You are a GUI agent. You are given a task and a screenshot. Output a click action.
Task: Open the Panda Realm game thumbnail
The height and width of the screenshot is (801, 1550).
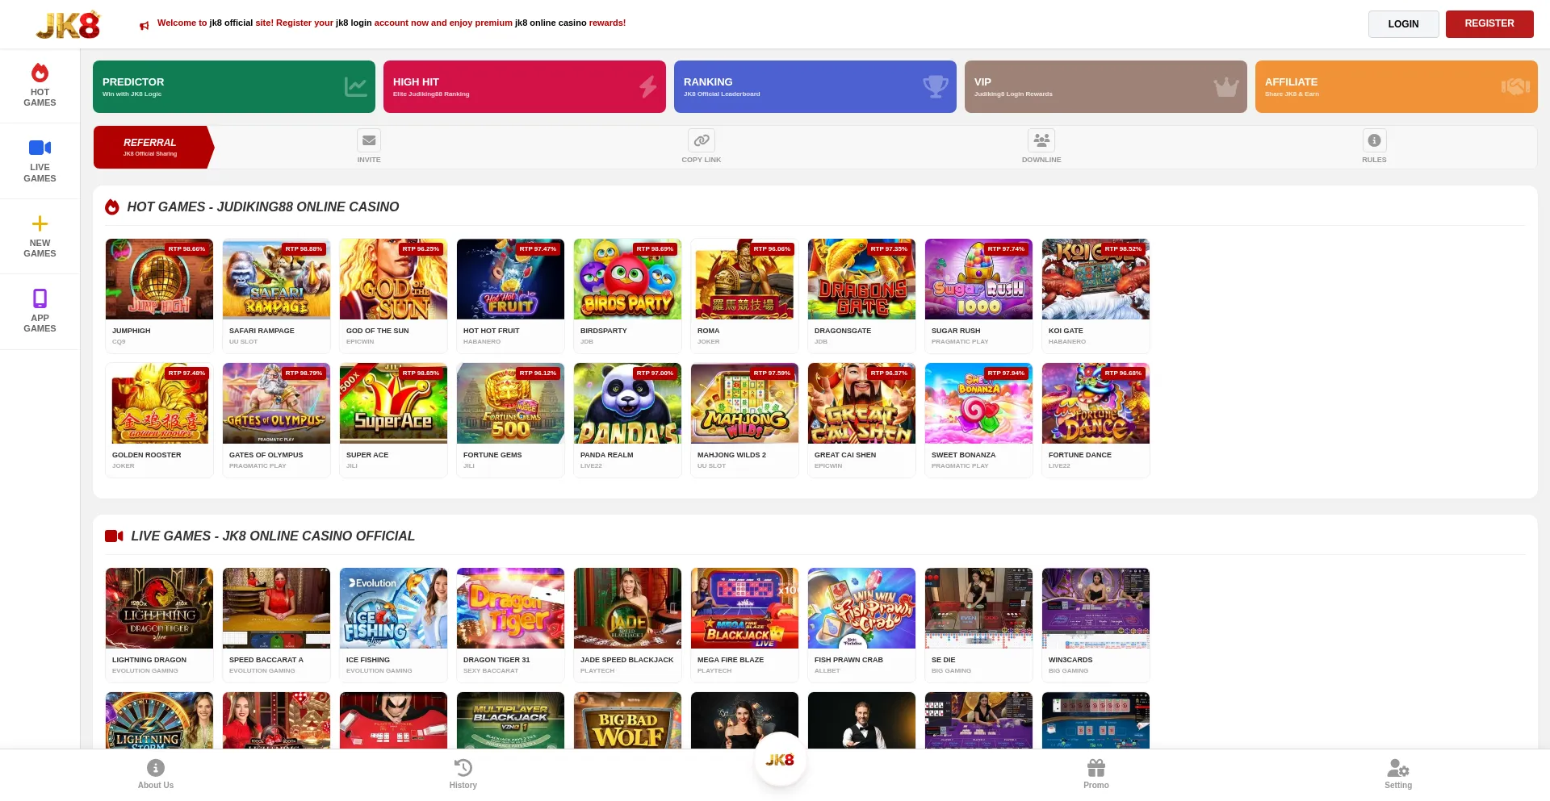[627, 403]
